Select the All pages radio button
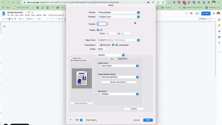 (x=98, y=30)
